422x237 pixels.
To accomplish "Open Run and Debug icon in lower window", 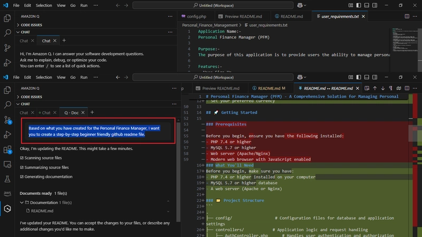I will 7,135.
